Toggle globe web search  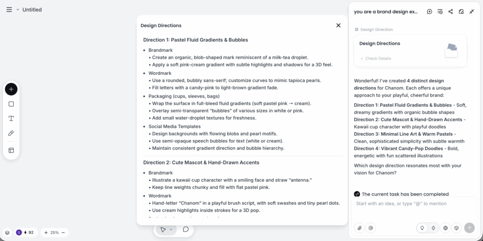[x=445, y=228]
